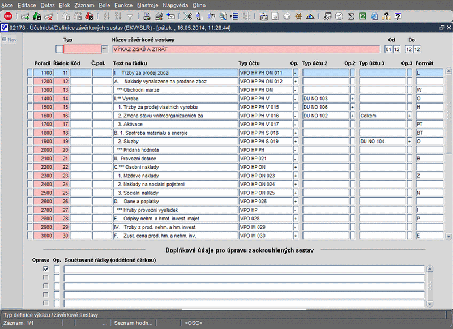
Task: Click the red EXIT icon
Action: (8, 16)
